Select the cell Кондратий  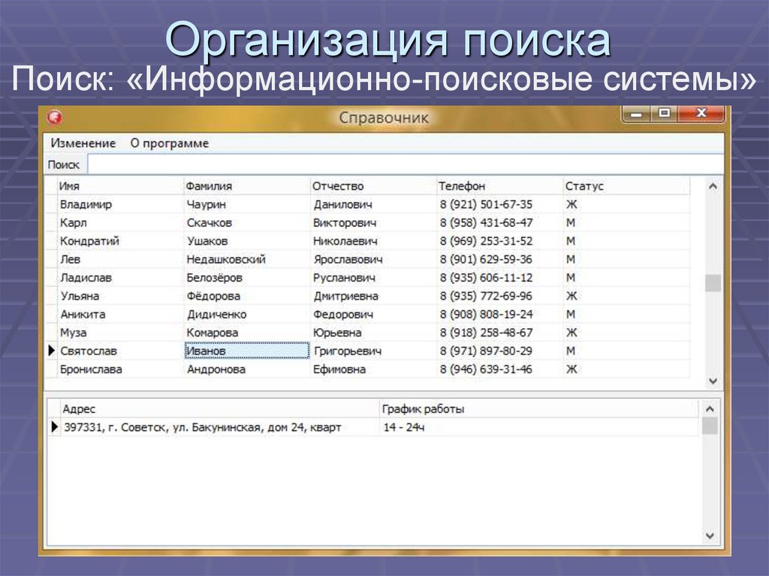click(x=120, y=241)
